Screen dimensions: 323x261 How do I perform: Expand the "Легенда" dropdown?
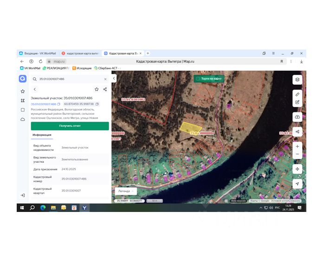click(x=125, y=191)
